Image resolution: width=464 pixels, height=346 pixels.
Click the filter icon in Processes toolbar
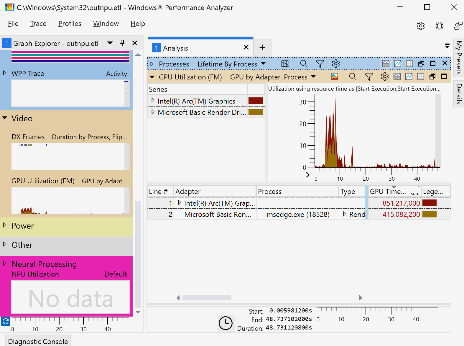[320, 64]
